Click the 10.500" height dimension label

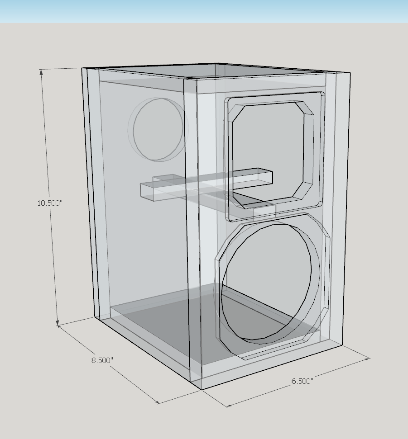(x=49, y=203)
